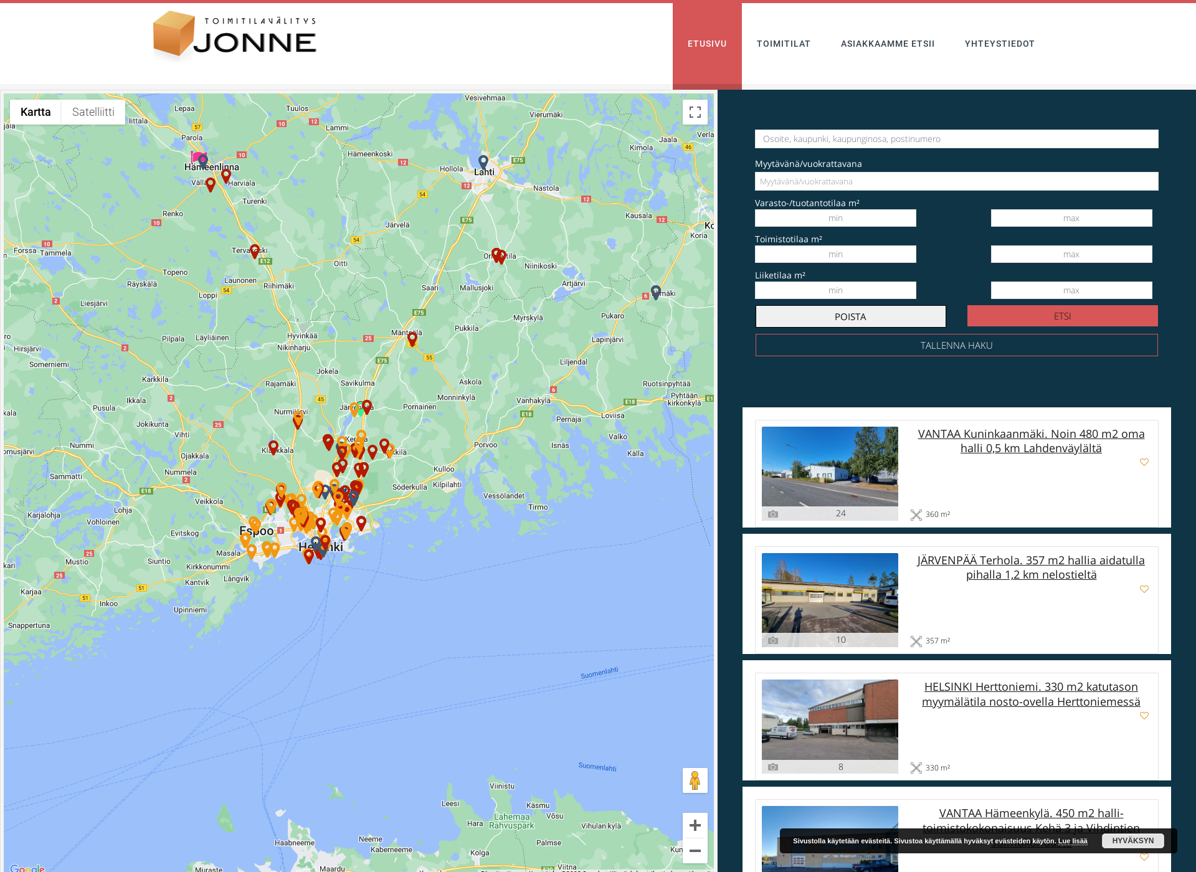The height and width of the screenshot is (872, 1196).
Task: Click Varasto-/tuotantotilaa max field
Action: (1071, 218)
